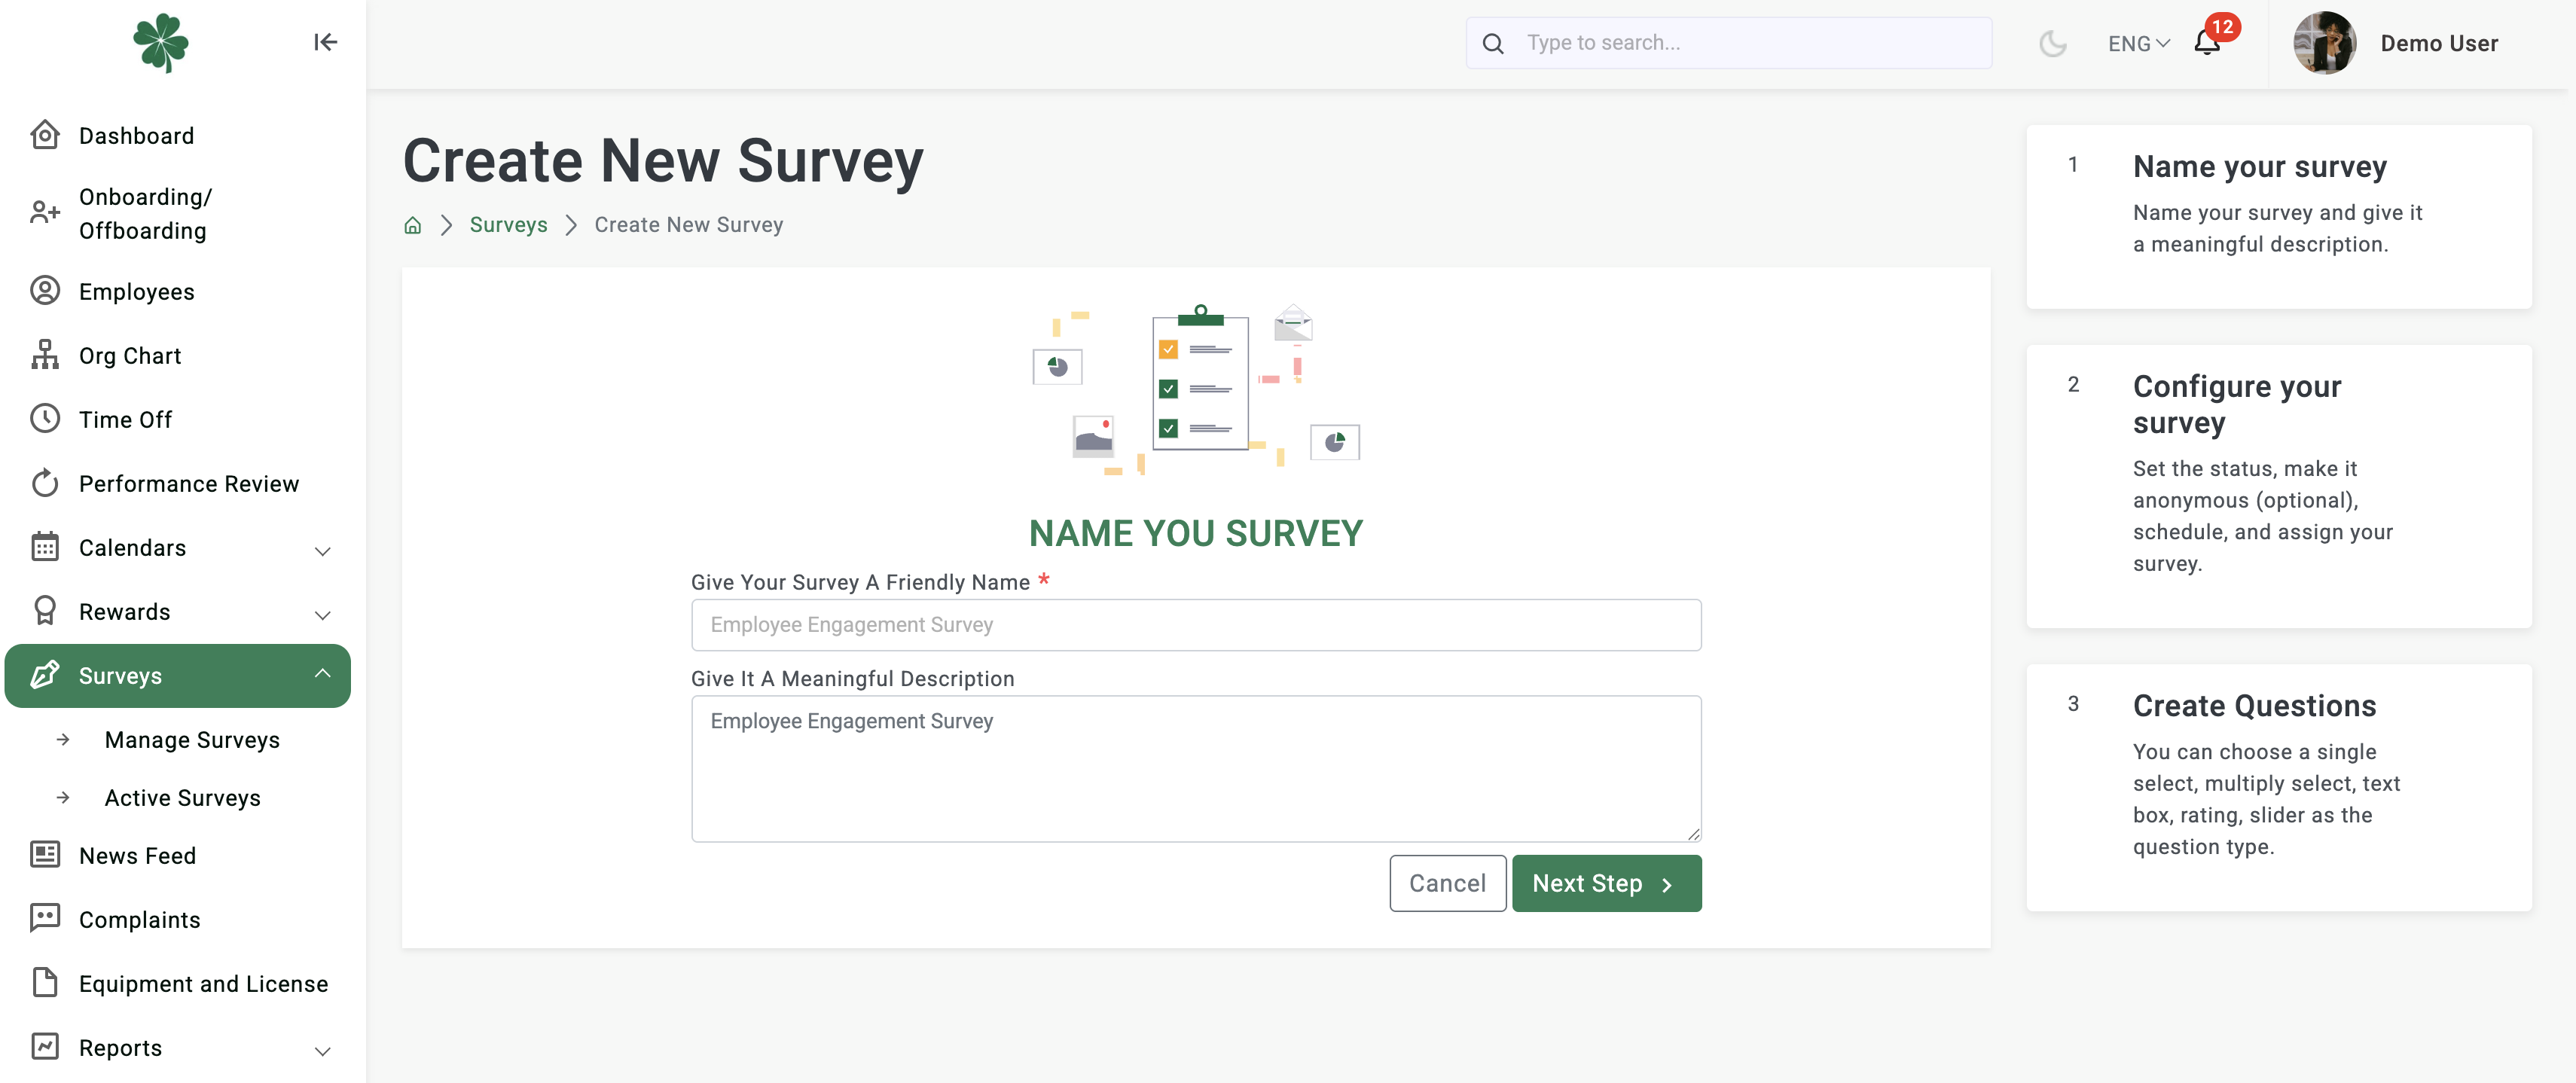This screenshot has width=2576, height=1083.
Task: Expand the Calendars menu chevron
Action: tap(322, 550)
